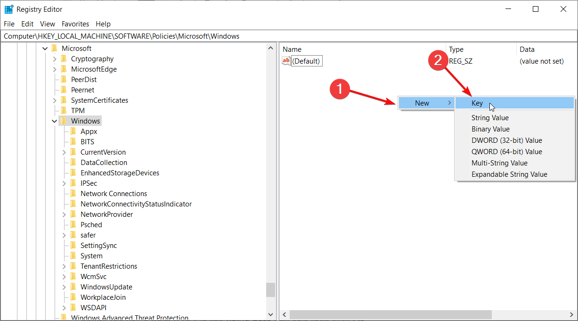Select the WSDAPI key
578x321 pixels.
click(x=93, y=308)
